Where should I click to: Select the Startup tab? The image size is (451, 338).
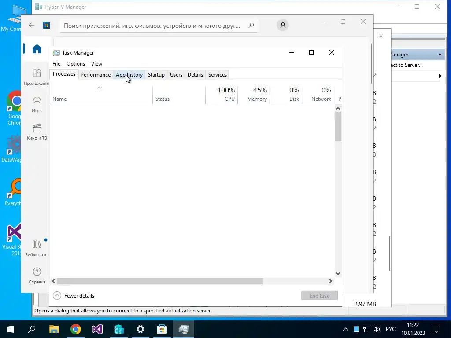[x=156, y=75]
